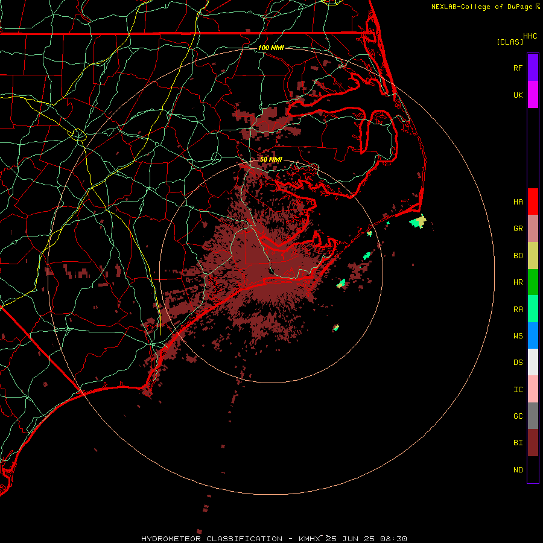The height and width of the screenshot is (543, 543).
Task: Select the GC gray legend swatch
Action: [x=533, y=416]
